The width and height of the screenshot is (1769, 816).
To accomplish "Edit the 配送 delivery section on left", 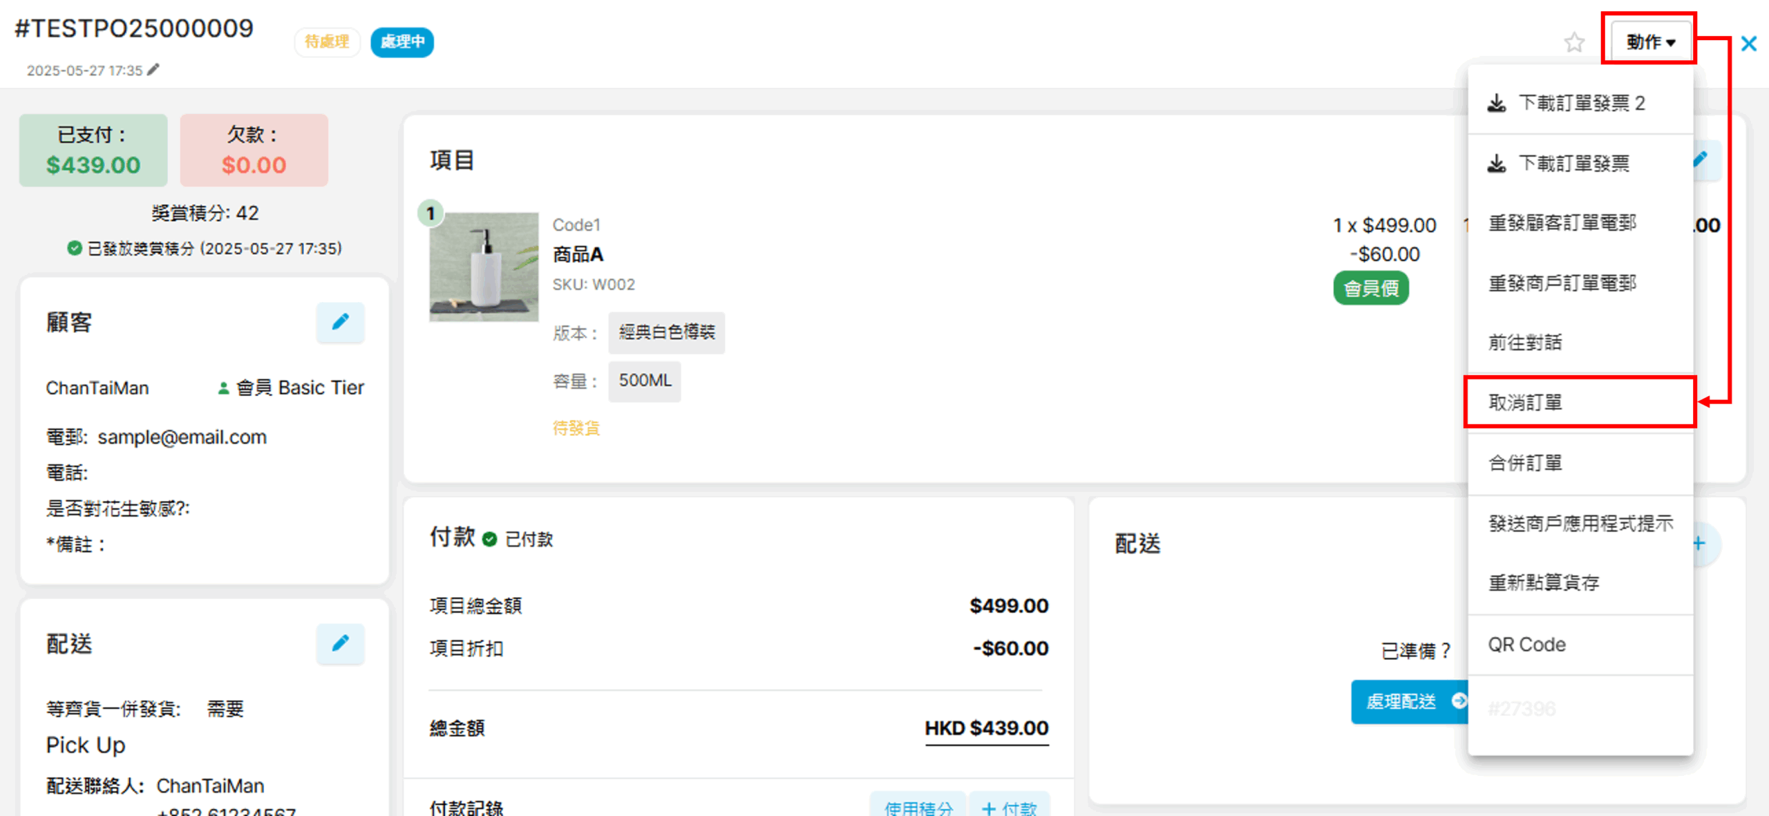I will click(340, 643).
